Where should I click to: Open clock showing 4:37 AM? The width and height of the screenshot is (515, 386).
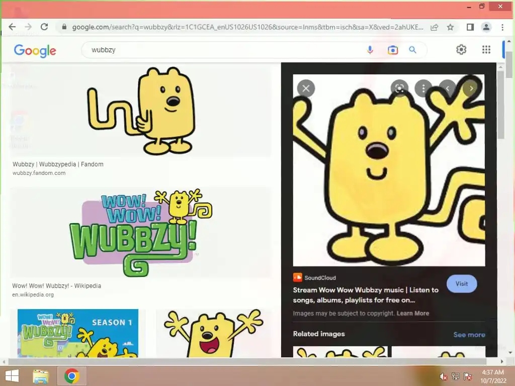493,376
